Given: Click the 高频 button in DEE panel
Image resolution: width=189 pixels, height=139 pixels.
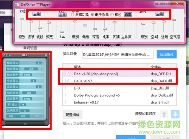Looking at the screenshot, I should pos(23,116).
